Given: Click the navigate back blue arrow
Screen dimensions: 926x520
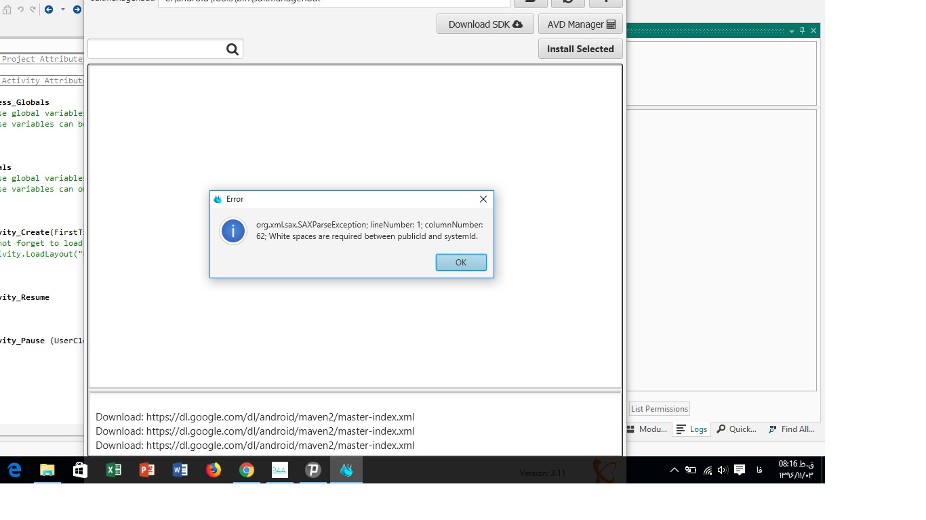Looking at the screenshot, I should (49, 9).
